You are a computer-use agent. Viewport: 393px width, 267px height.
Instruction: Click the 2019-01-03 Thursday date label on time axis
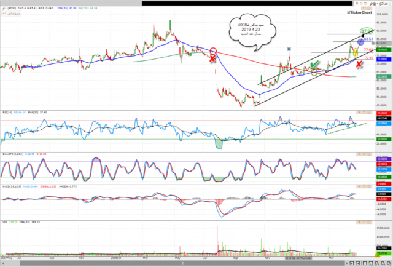[298, 258]
